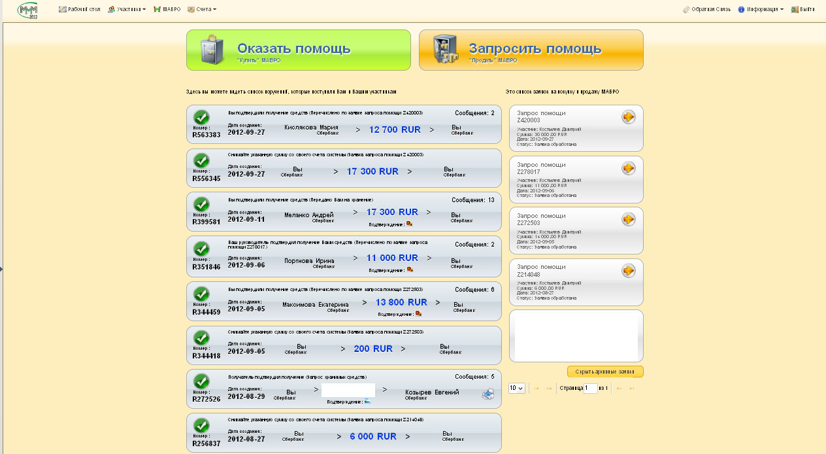Click the Запросить помощь orange button
The width and height of the screenshot is (826, 454).
point(531,50)
